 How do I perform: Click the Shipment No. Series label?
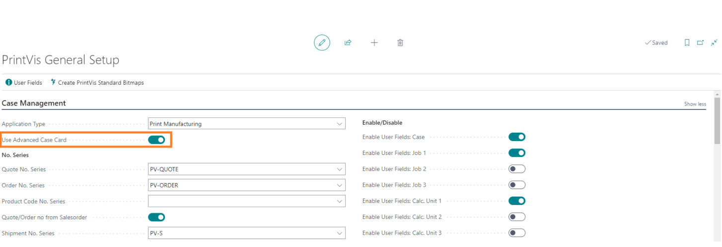tap(28, 233)
